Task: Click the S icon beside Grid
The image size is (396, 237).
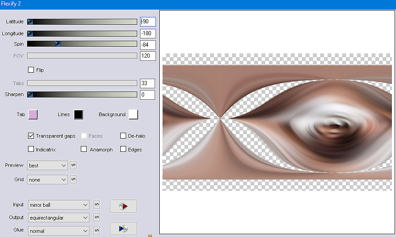Action: (x=73, y=179)
